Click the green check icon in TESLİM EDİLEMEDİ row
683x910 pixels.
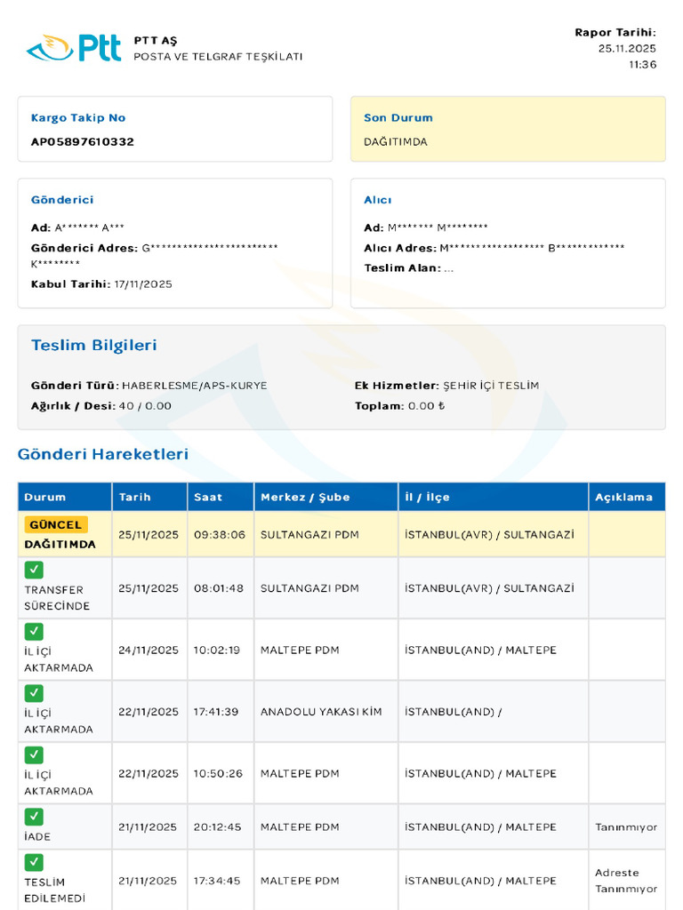pyautogui.click(x=34, y=862)
